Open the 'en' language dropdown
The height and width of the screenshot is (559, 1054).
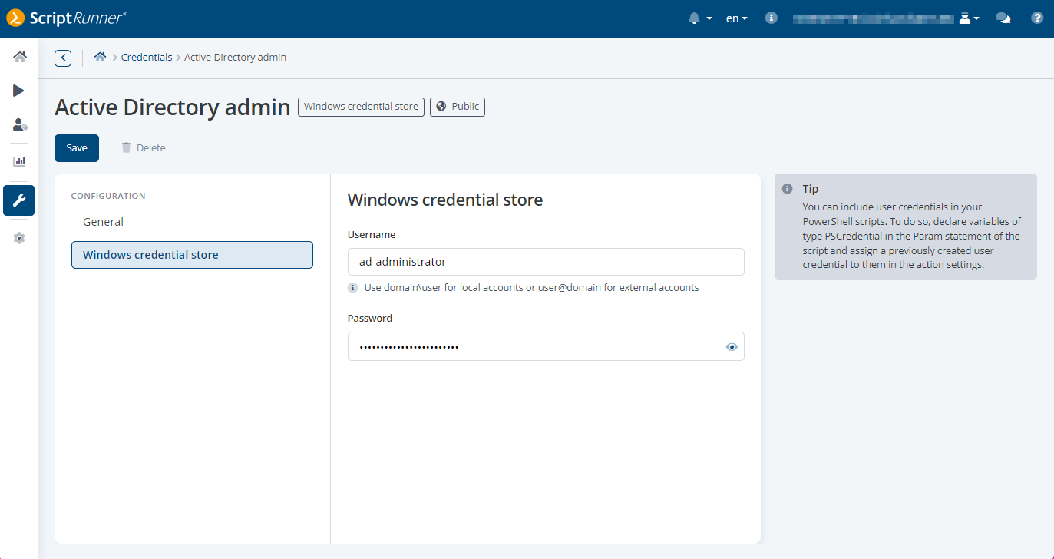pyautogui.click(x=737, y=18)
